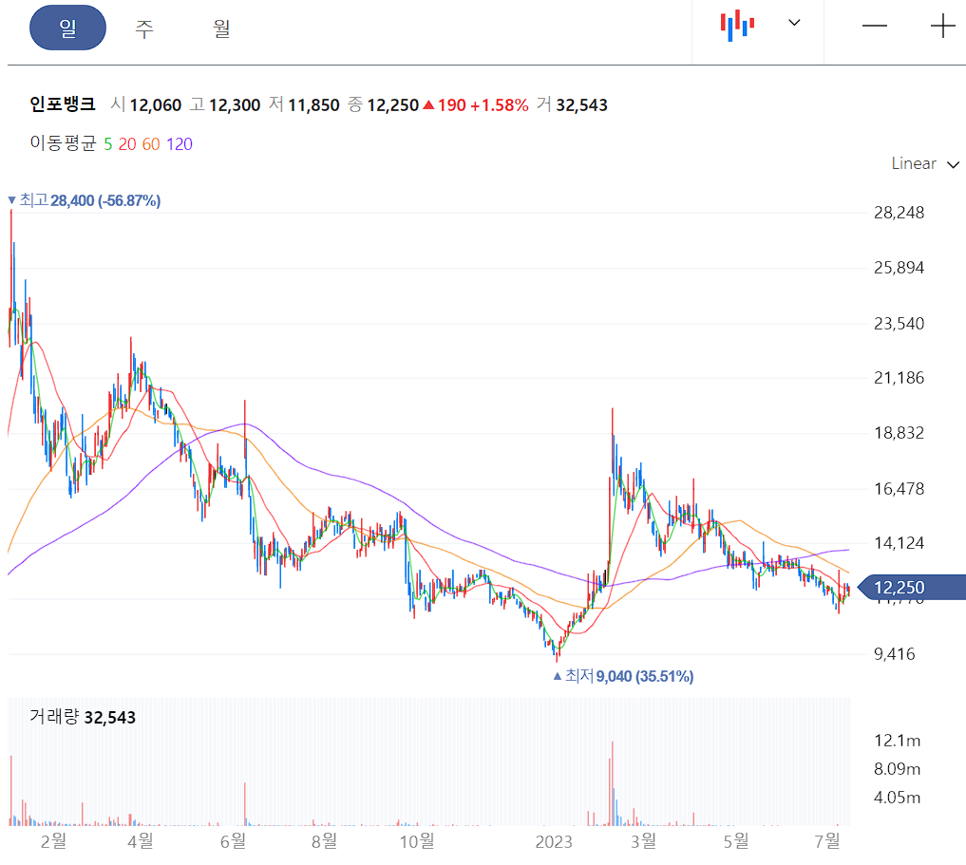Zoom out using the minus icon
This screenshot has width=966, height=865.
coord(875,26)
